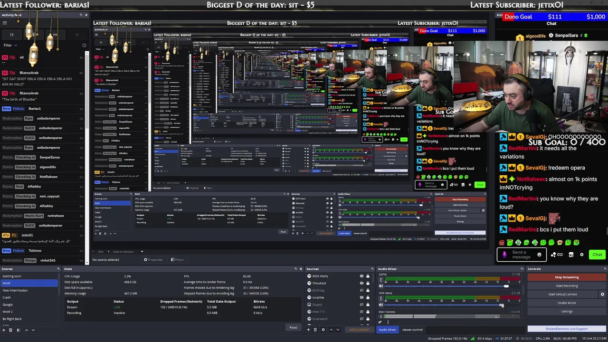Open scene filters icon in Scenes panel

[x=19, y=330]
